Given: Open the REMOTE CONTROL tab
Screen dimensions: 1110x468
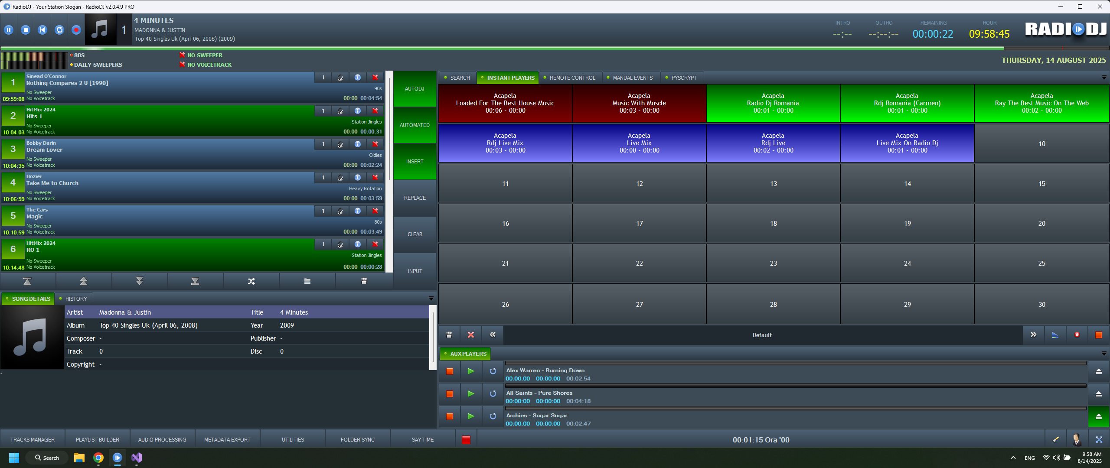Looking at the screenshot, I should [x=572, y=78].
